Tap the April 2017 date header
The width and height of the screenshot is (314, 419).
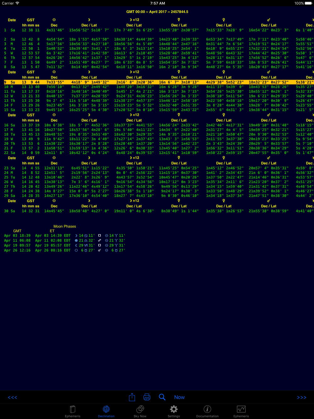[x=157, y=12]
